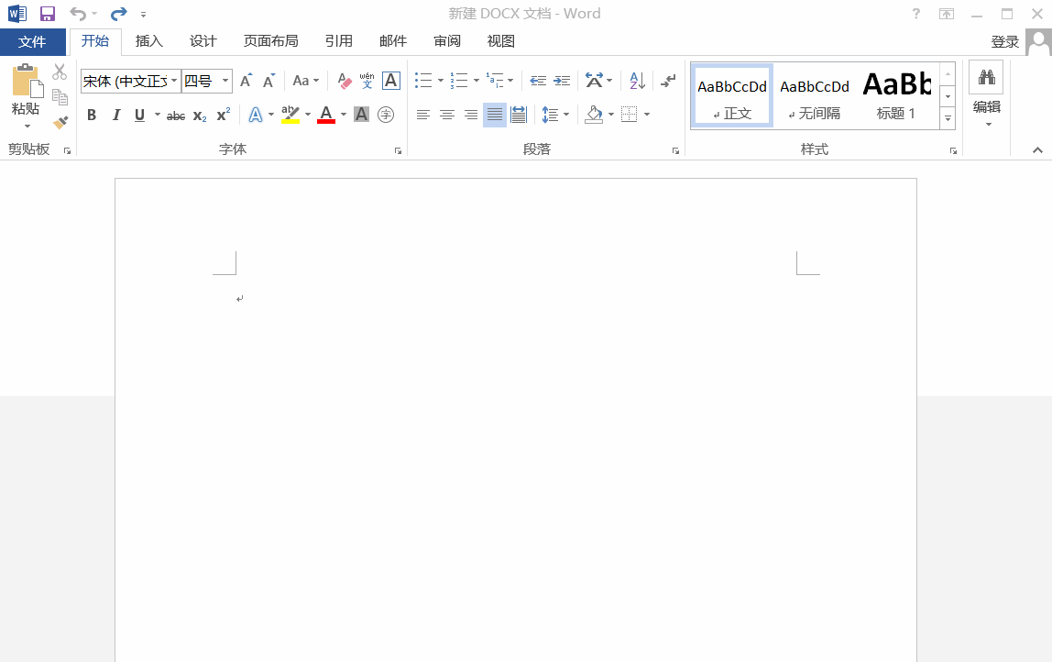The height and width of the screenshot is (662, 1052).
Task: Increase font size with grow font icon
Action: click(x=247, y=81)
